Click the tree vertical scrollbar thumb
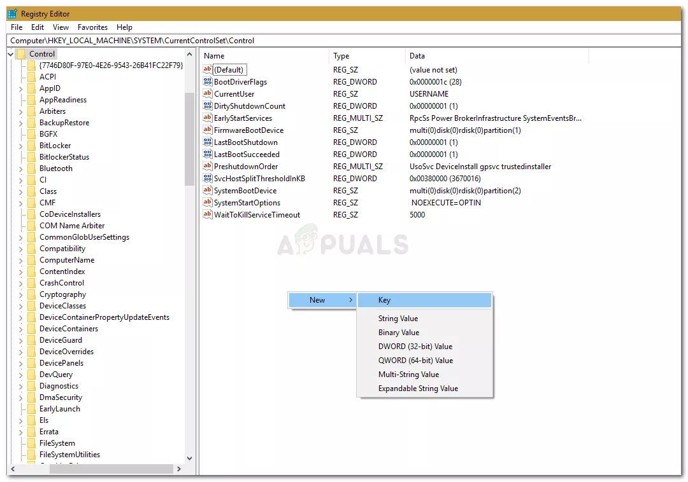 [x=190, y=139]
